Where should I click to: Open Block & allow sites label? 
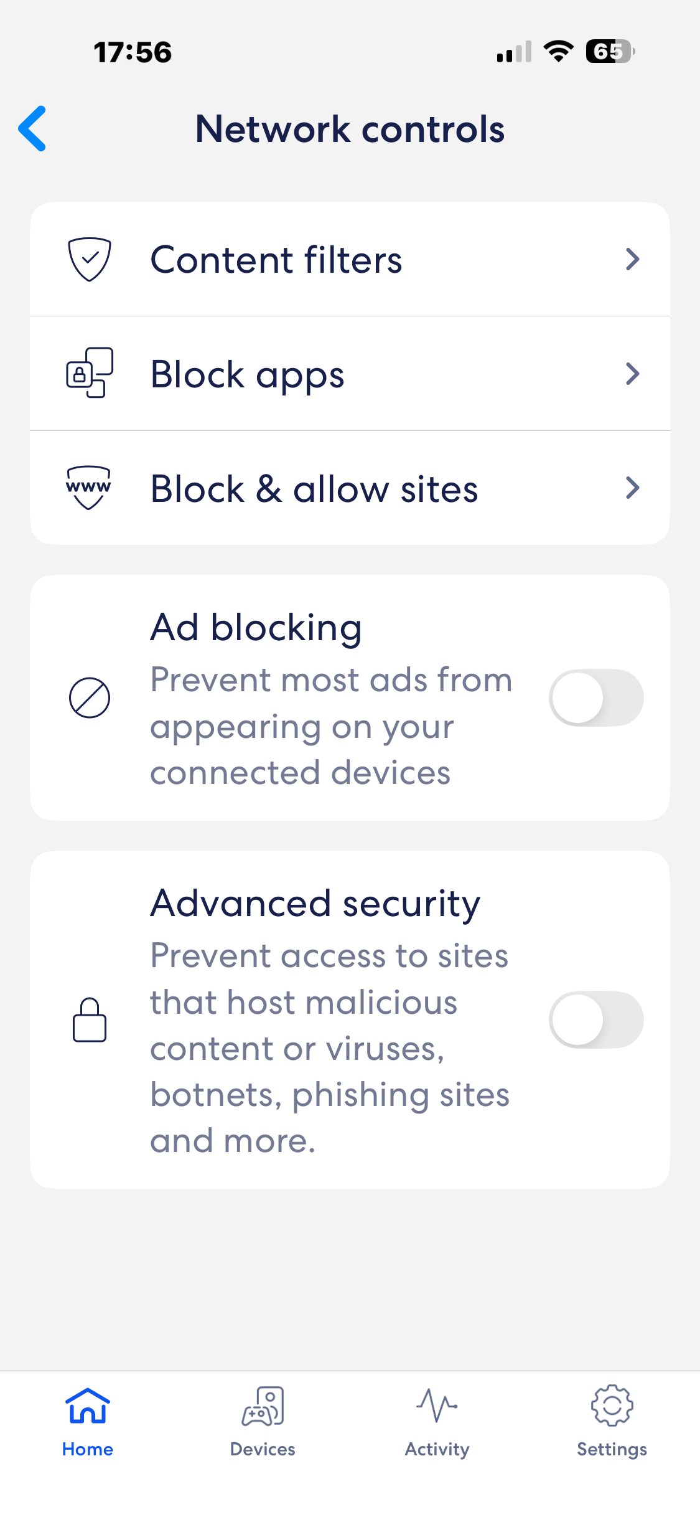(314, 489)
